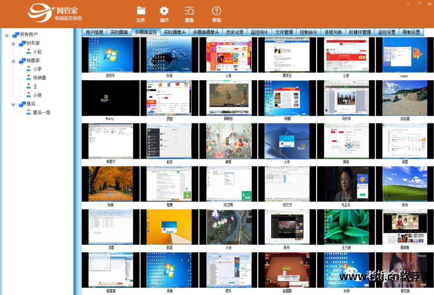This screenshot has width=434, height=295.
Task: Open 王力新's green leaves thumbnail
Action: (x=346, y=227)
